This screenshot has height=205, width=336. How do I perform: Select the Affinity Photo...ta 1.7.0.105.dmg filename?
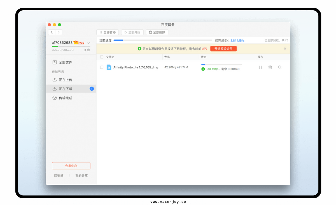click(136, 67)
